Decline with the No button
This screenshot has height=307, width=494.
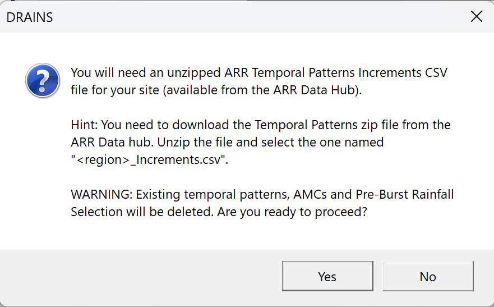click(428, 276)
